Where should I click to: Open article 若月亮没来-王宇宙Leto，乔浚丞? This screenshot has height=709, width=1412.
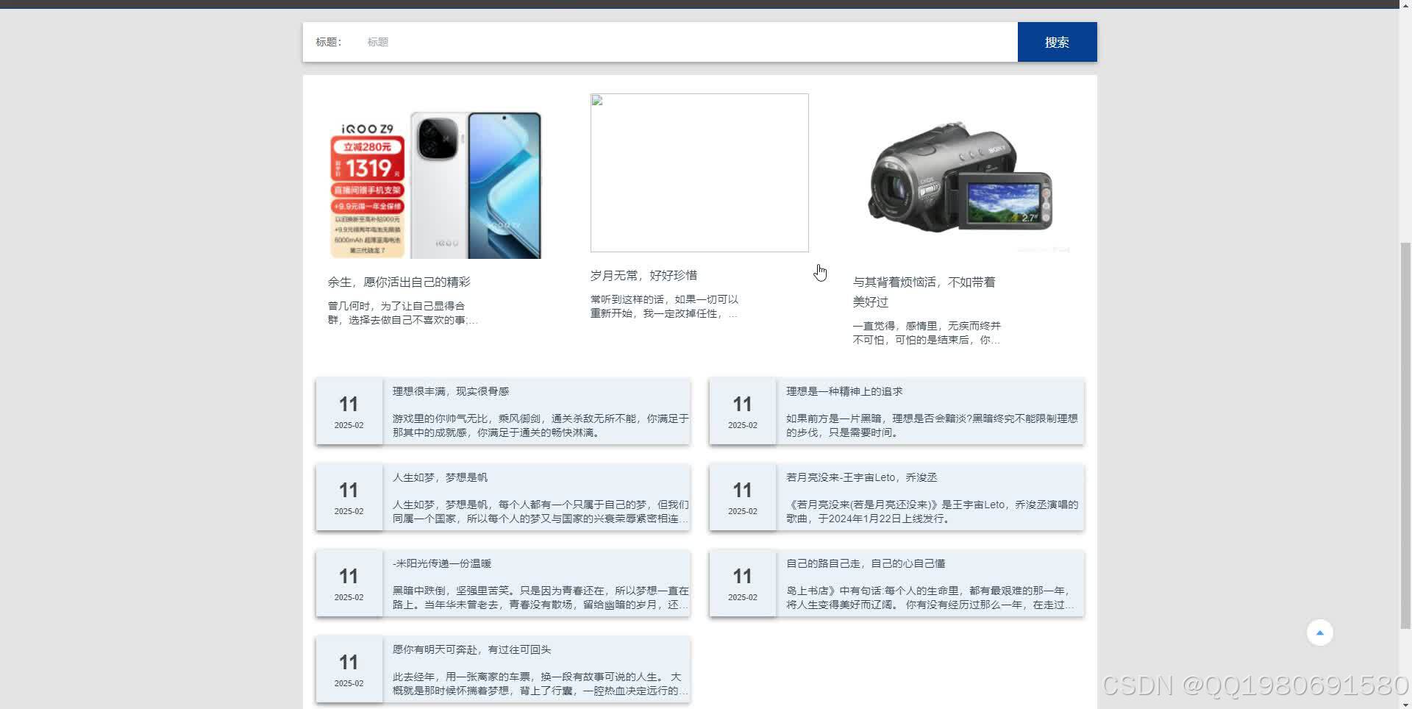click(862, 477)
